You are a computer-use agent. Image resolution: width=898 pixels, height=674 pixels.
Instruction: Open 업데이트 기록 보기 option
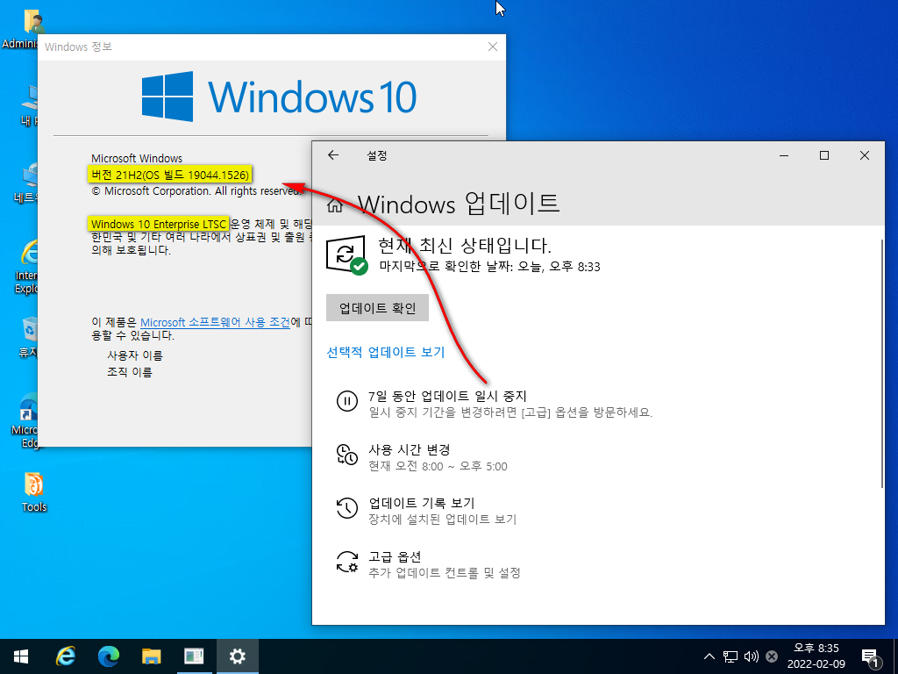click(x=422, y=503)
